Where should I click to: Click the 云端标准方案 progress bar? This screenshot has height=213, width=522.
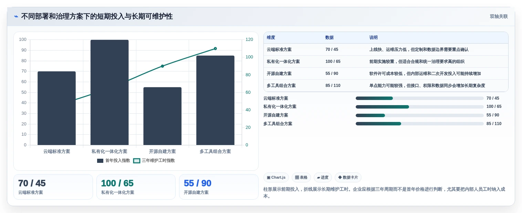coord(419,98)
